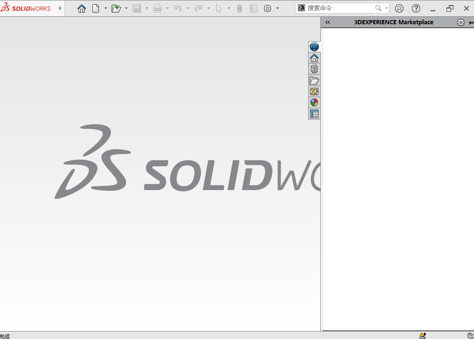Image resolution: width=474 pixels, height=339 pixels.
Task: Open the search scope dropdown beside search box
Action: point(386,8)
